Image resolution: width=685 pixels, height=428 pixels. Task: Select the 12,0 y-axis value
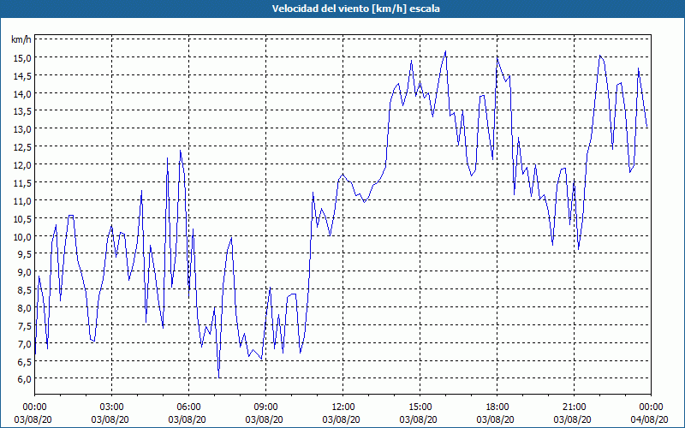coord(21,165)
